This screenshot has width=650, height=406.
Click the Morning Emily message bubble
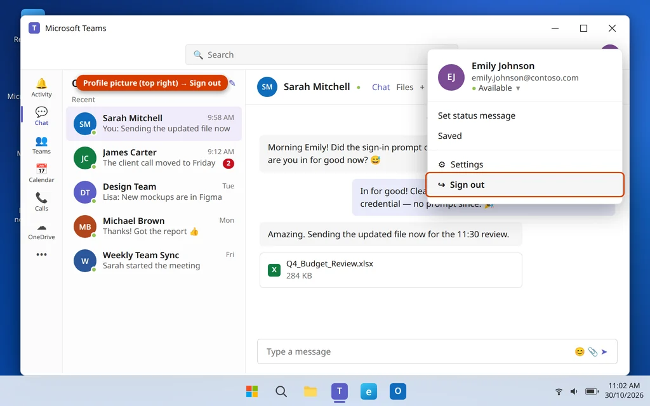tap(344, 154)
